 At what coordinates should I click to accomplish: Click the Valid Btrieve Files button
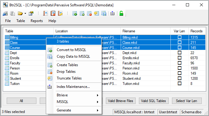click(x=121, y=101)
